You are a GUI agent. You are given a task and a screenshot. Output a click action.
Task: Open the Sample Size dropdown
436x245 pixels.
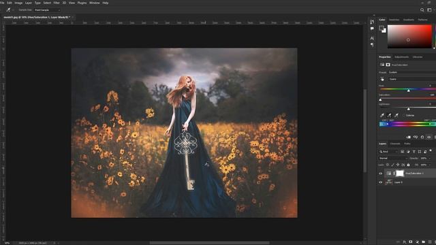47,10
